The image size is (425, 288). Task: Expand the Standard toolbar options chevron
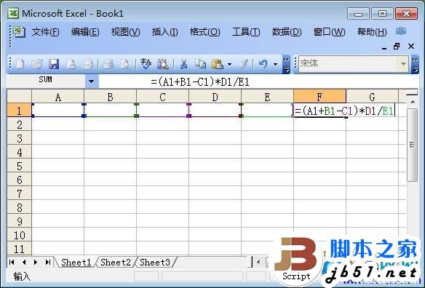point(286,65)
